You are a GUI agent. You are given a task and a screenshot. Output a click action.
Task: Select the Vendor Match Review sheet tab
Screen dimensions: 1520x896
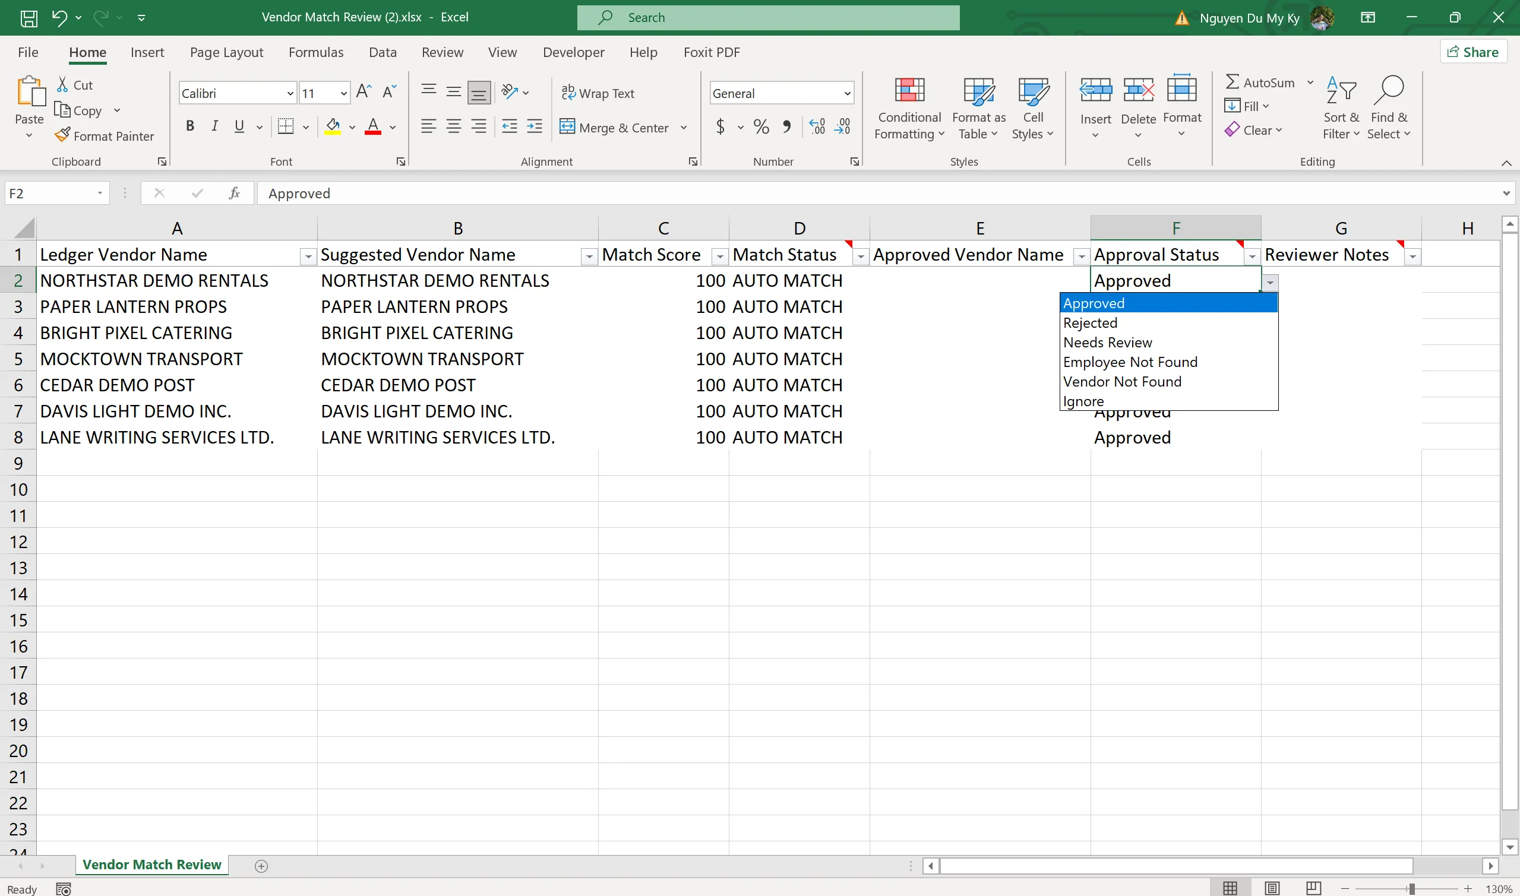tap(151, 865)
